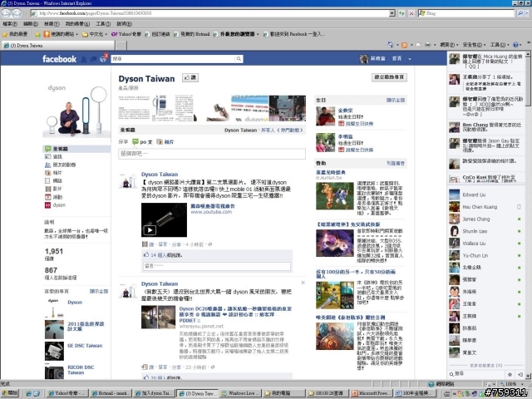Open the IE home icon in the command bar

[390, 45]
